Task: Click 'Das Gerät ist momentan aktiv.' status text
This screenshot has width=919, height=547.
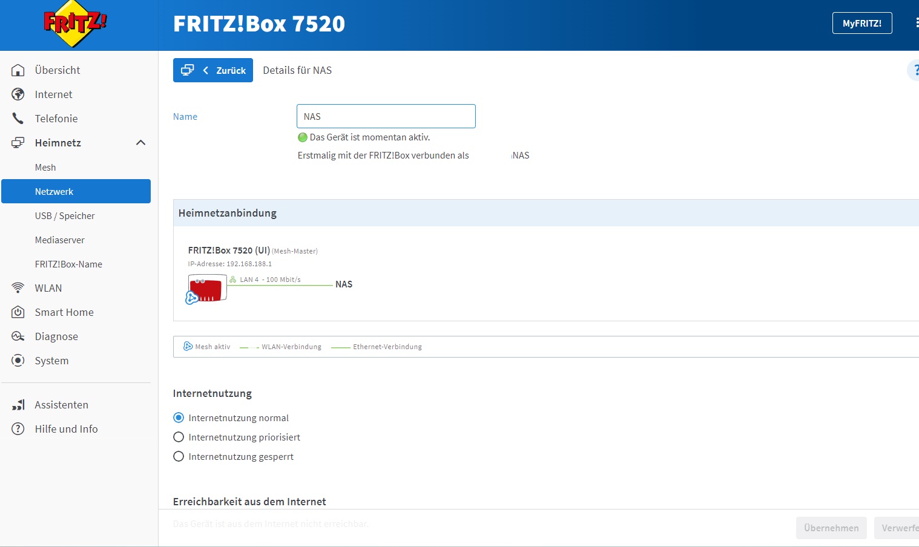Action: point(370,137)
